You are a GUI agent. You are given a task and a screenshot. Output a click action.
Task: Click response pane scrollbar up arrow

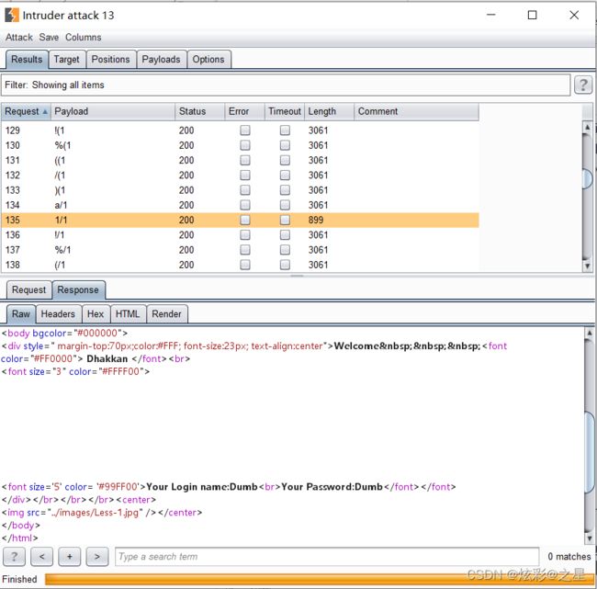589,333
